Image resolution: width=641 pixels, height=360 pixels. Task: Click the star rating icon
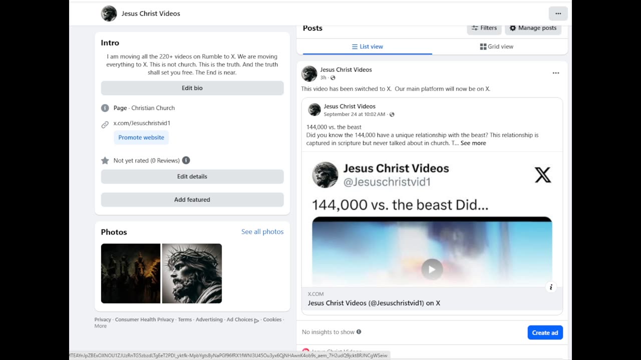pos(105,160)
